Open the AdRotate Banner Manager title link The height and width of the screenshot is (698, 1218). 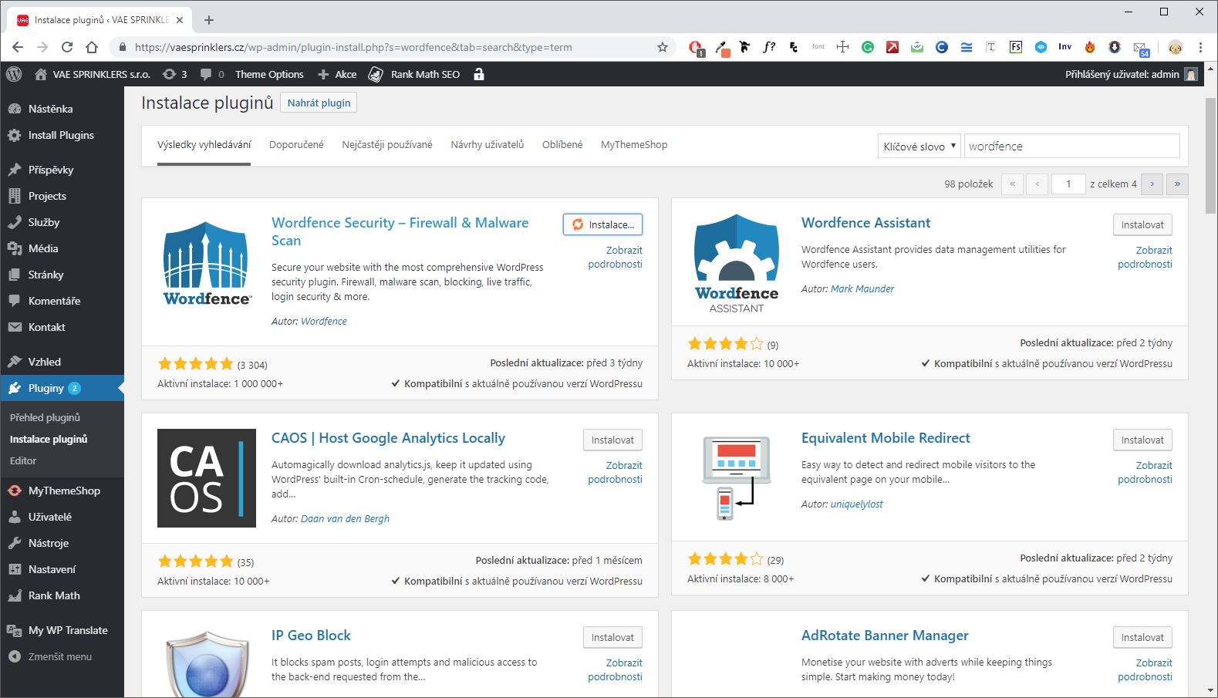(885, 636)
